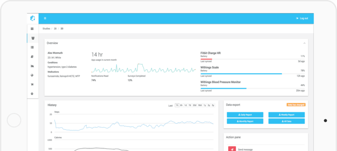The width and height of the screenshot is (337, 151).
Task: Click breadcrumb item 28
Action: click(55, 29)
